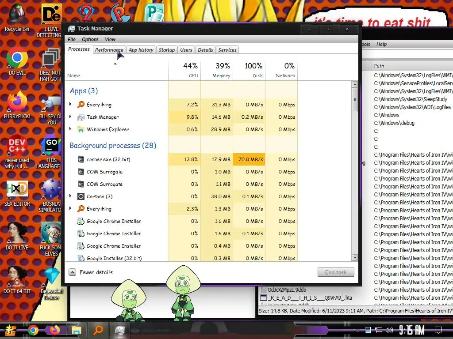Open the HxD 'SEX EDITOR' desktop shortcut
The height and width of the screenshot is (339, 453).
(x=17, y=192)
